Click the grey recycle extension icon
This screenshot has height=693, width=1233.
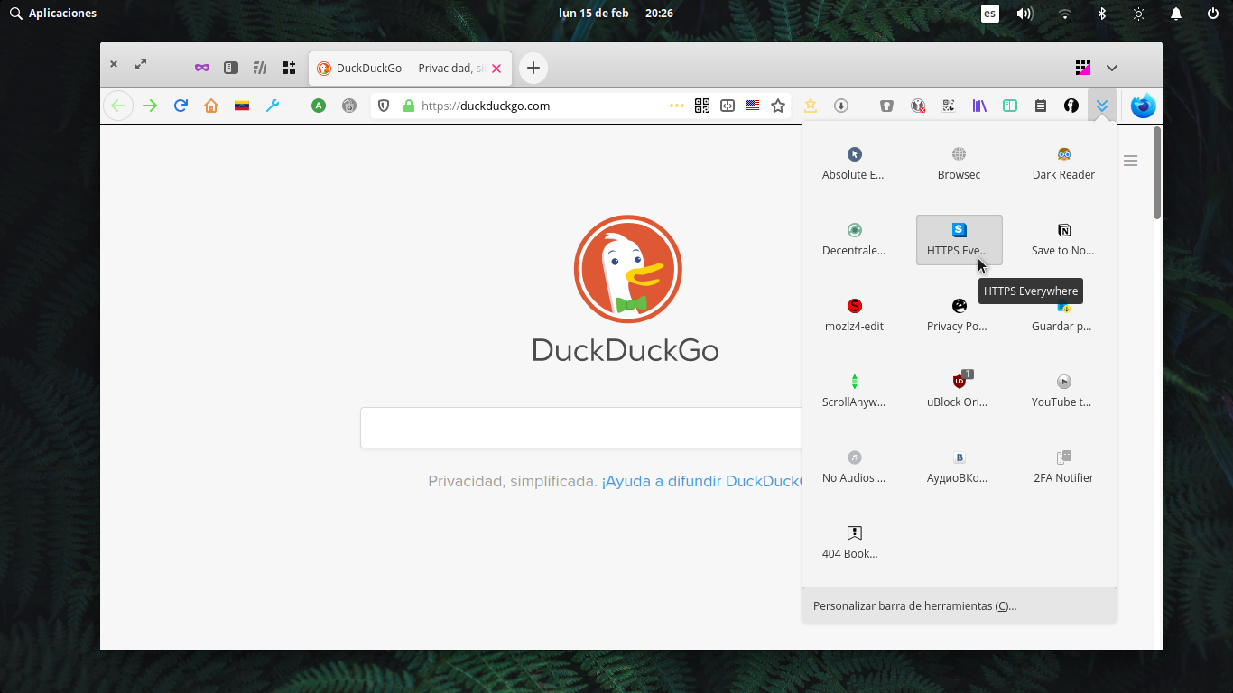click(x=349, y=106)
